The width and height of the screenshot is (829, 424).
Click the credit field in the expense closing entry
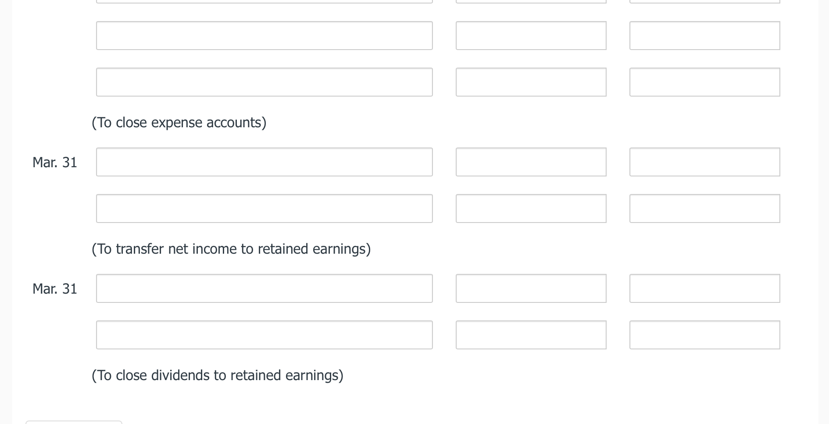[704, 82]
